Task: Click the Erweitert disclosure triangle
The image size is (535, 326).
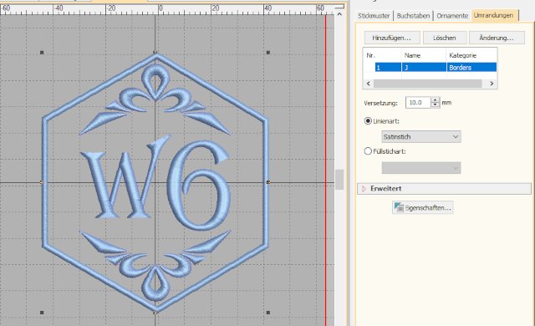Action: (364, 189)
